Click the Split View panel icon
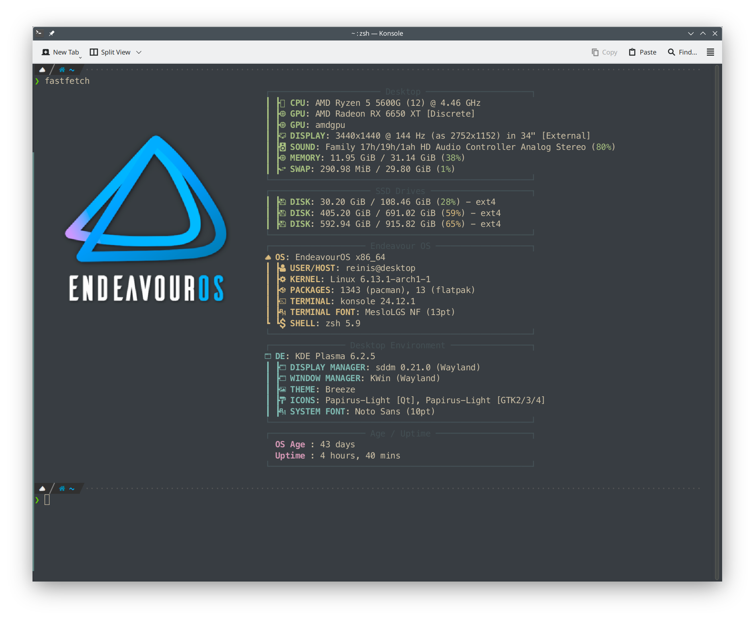This screenshot has height=620, width=755. click(x=94, y=52)
